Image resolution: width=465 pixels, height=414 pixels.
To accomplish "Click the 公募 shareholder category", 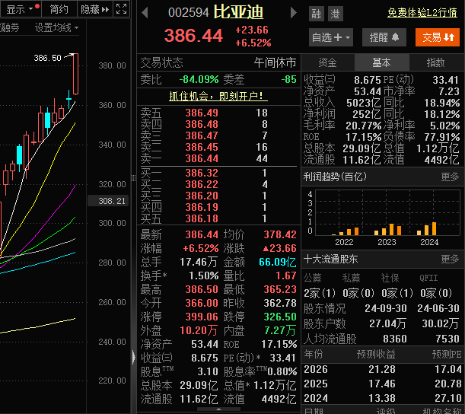I will (313, 279).
